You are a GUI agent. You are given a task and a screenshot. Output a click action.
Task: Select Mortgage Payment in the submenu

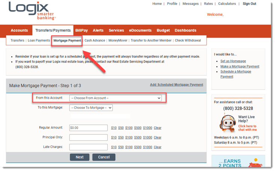(x=67, y=41)
